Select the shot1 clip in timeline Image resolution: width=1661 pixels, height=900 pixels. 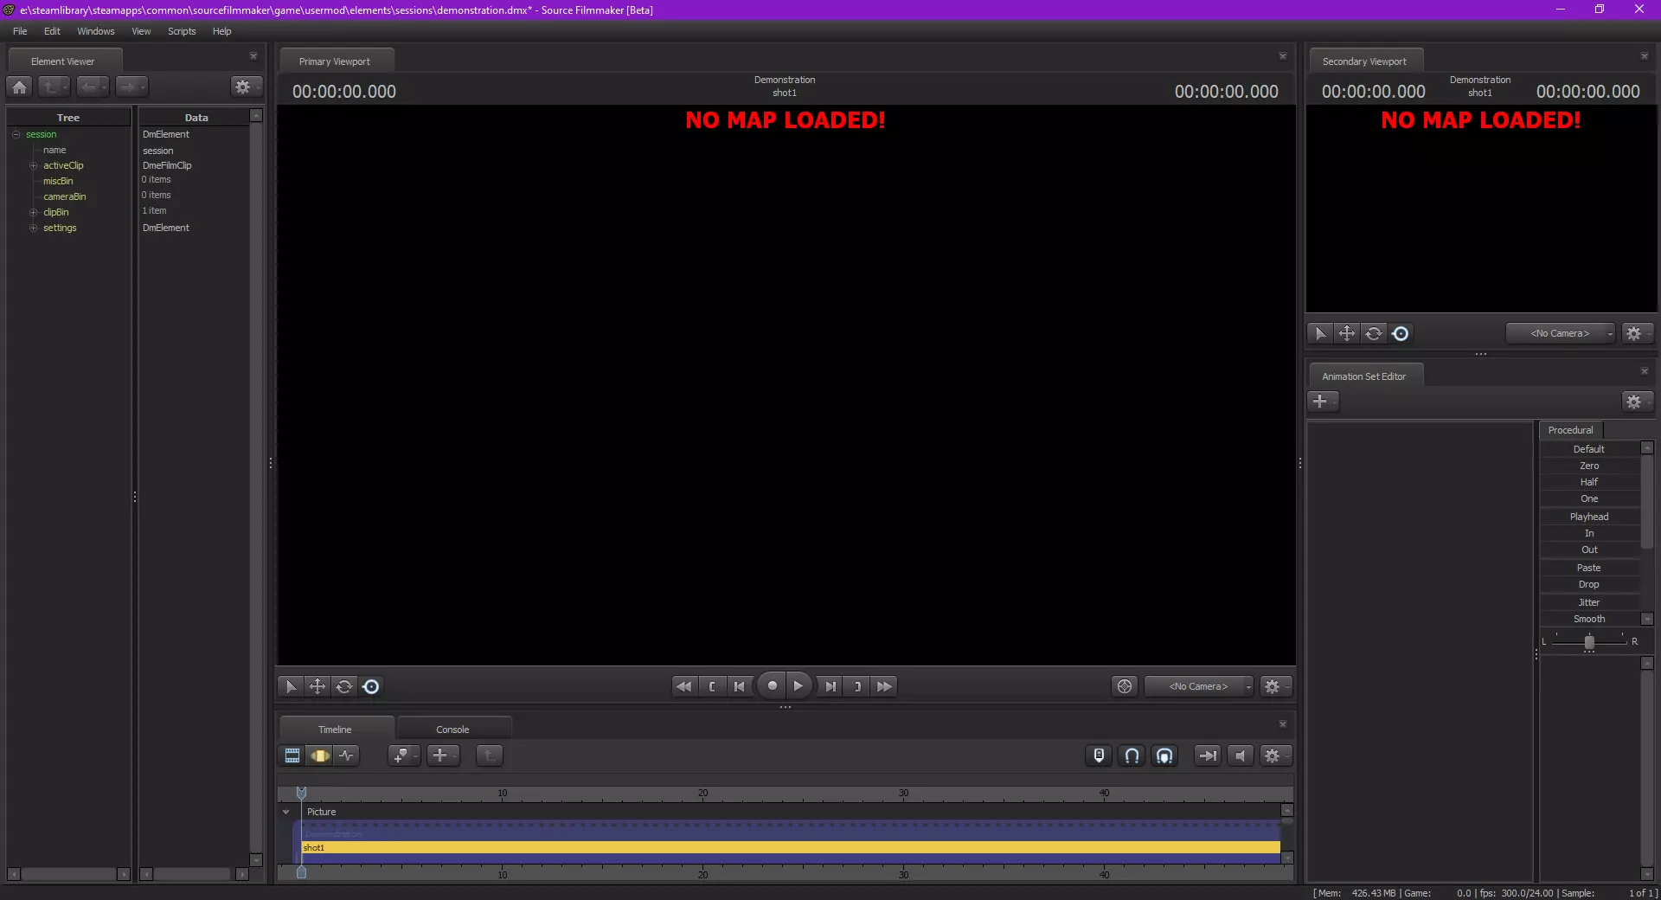(791, 848)
